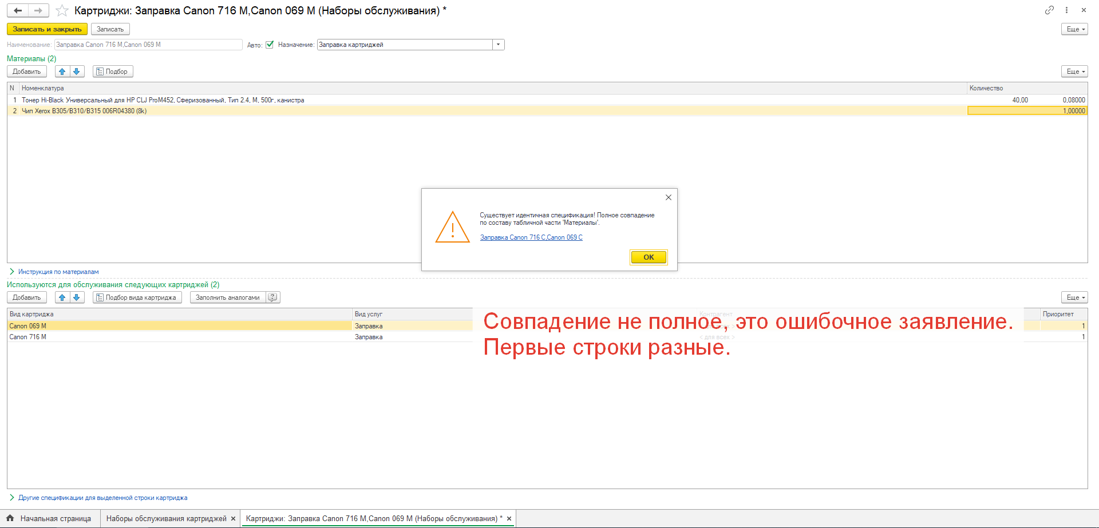Click help question mark beside Заполнить аналогами
The image size is (1099, 528).
[x=273, y=297]
